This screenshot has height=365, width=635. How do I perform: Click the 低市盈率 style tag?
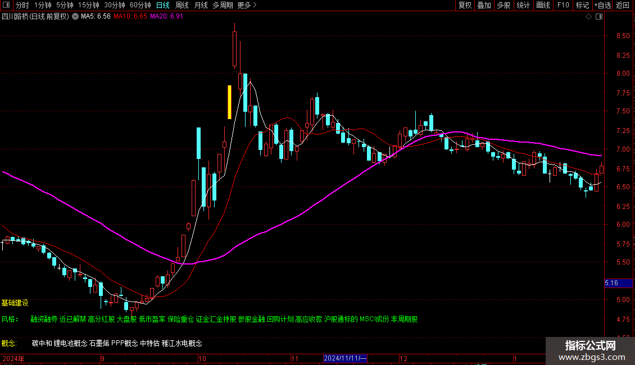tap(152, 320)
